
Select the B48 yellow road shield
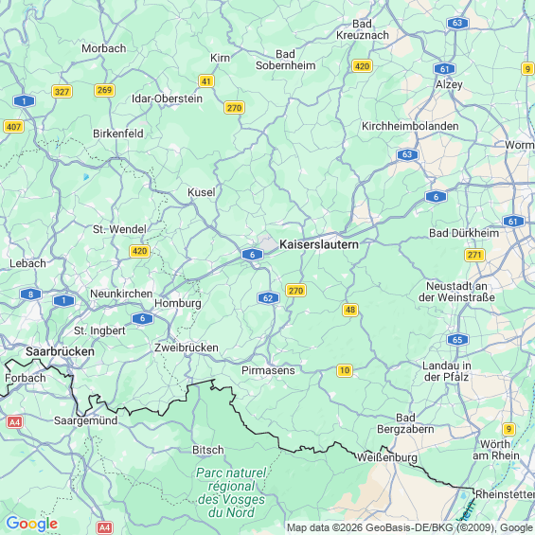350,310
